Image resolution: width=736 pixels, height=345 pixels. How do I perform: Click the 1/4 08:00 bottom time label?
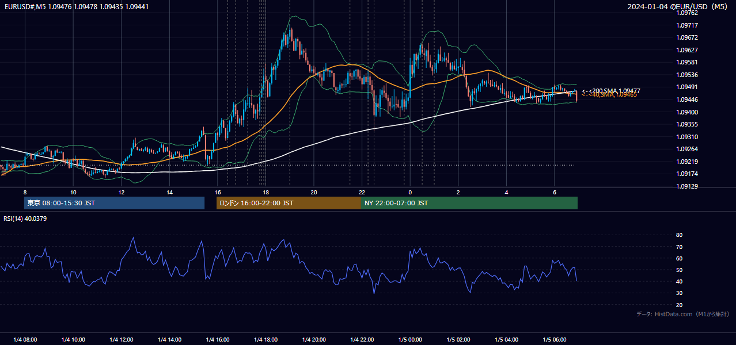tap(25, 340)
